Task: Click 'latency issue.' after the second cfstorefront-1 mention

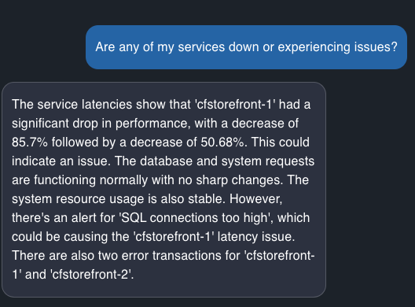Action: [x=256, y=236]
